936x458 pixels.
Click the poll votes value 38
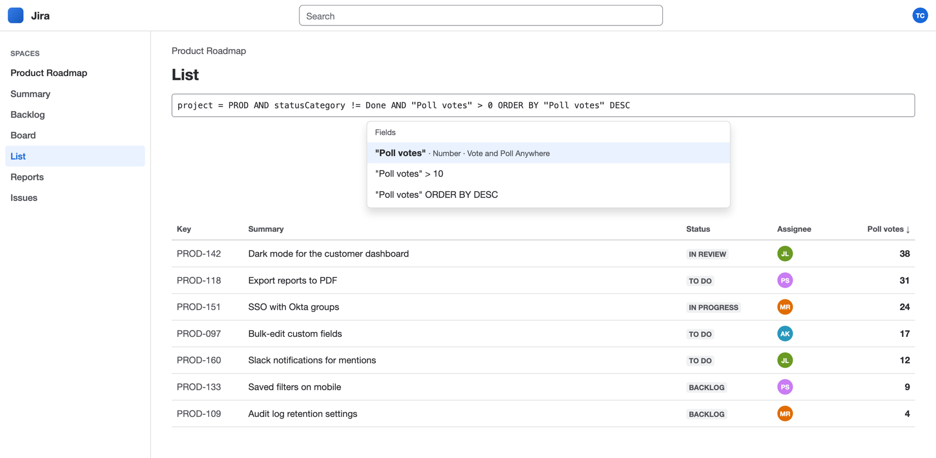coord(904,253)
